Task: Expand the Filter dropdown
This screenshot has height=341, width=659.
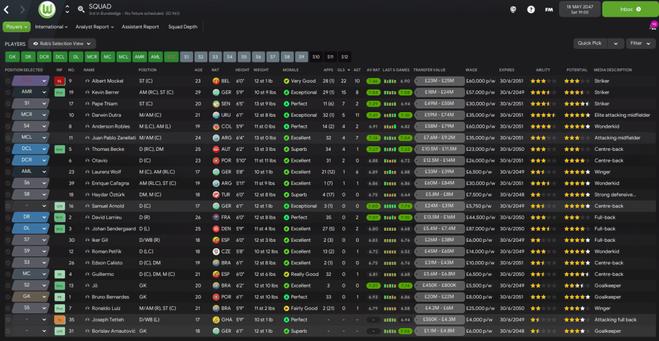Action: click(639, 44)
